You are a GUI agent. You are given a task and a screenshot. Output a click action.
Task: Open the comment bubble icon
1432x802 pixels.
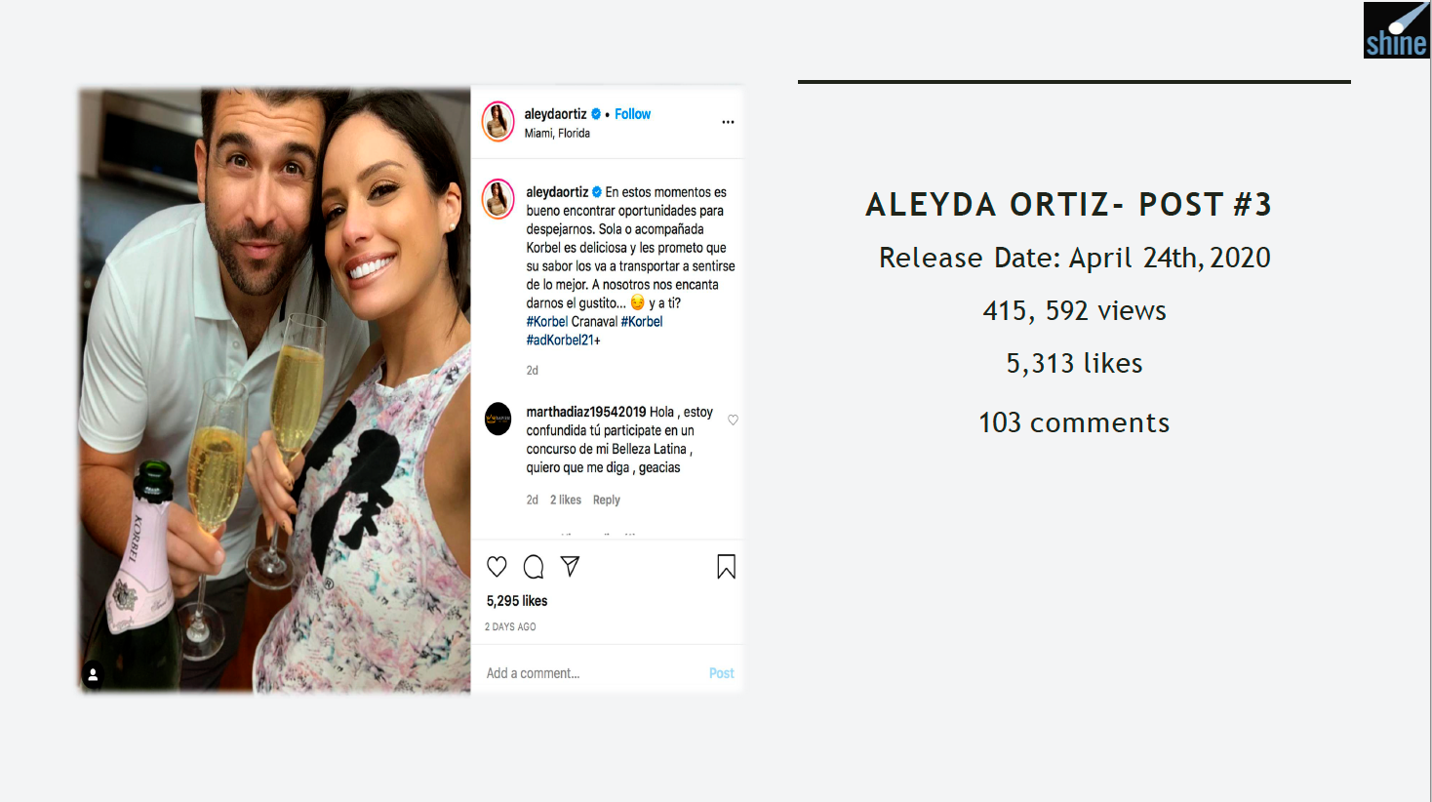tap(534, 567)
